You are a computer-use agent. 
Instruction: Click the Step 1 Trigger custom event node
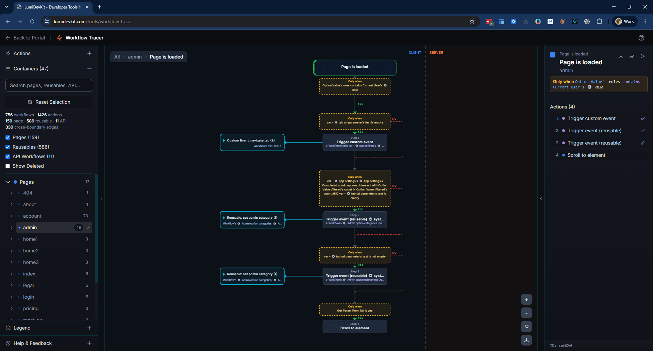point(355,142)
